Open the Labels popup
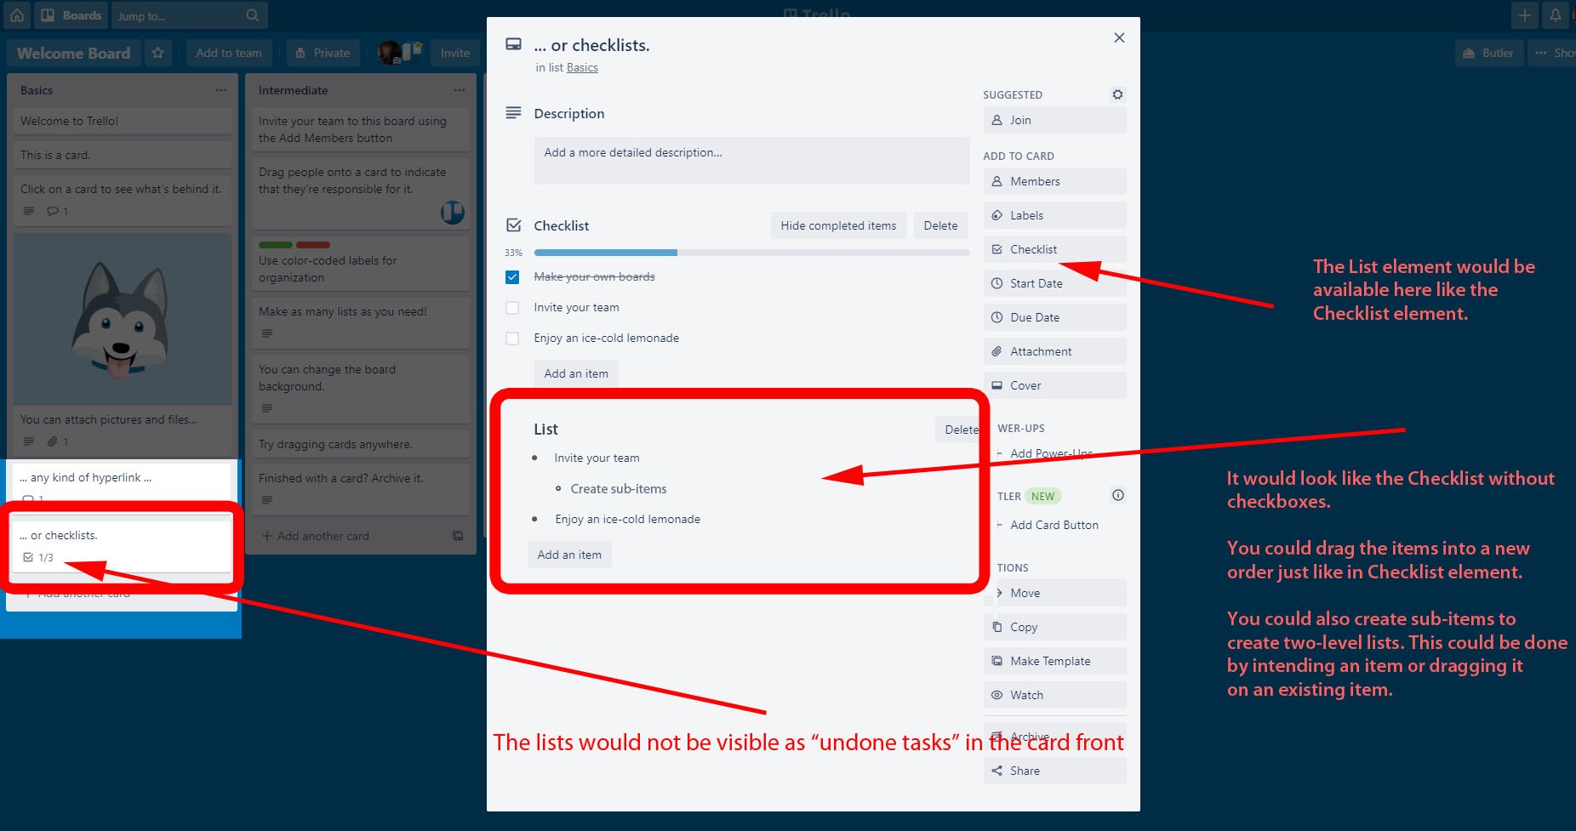The image size is (1576, 831). click(x=1054, y=215)
